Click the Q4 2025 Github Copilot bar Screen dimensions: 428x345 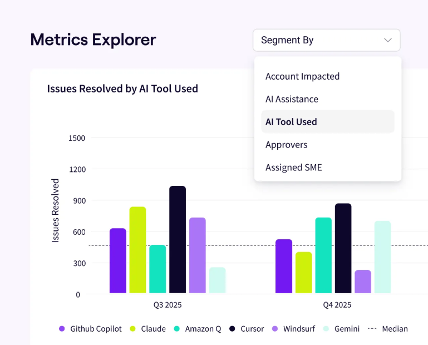tap(284, 267)
